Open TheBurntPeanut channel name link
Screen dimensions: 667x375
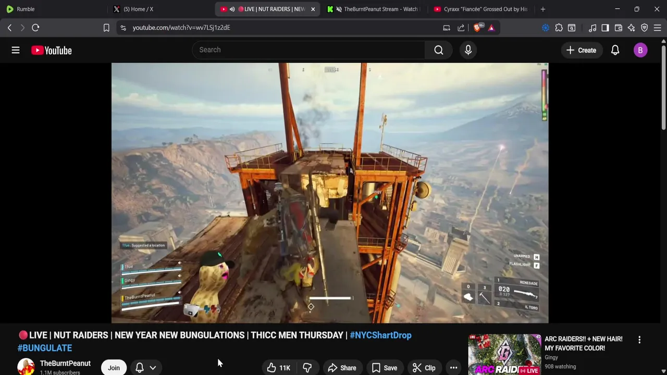[x=65, y=363]
